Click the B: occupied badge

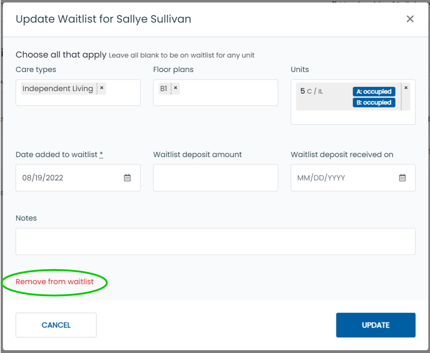[374, 103]
